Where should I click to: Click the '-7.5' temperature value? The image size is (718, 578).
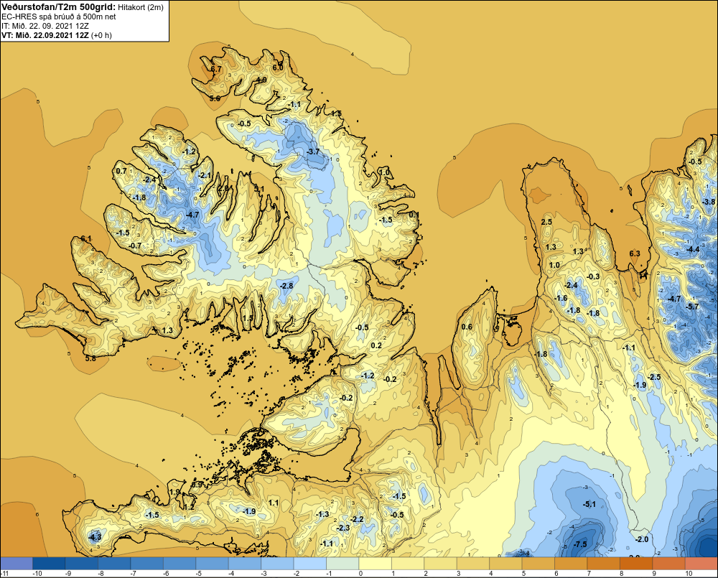[x=580, y=544]
